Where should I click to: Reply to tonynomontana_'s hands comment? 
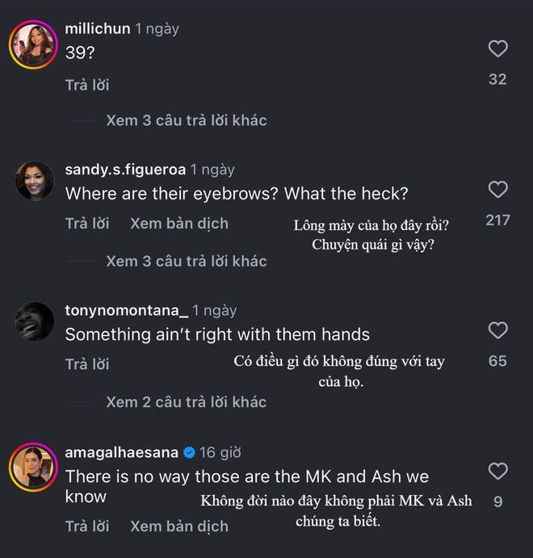click(x=87, y=364)
